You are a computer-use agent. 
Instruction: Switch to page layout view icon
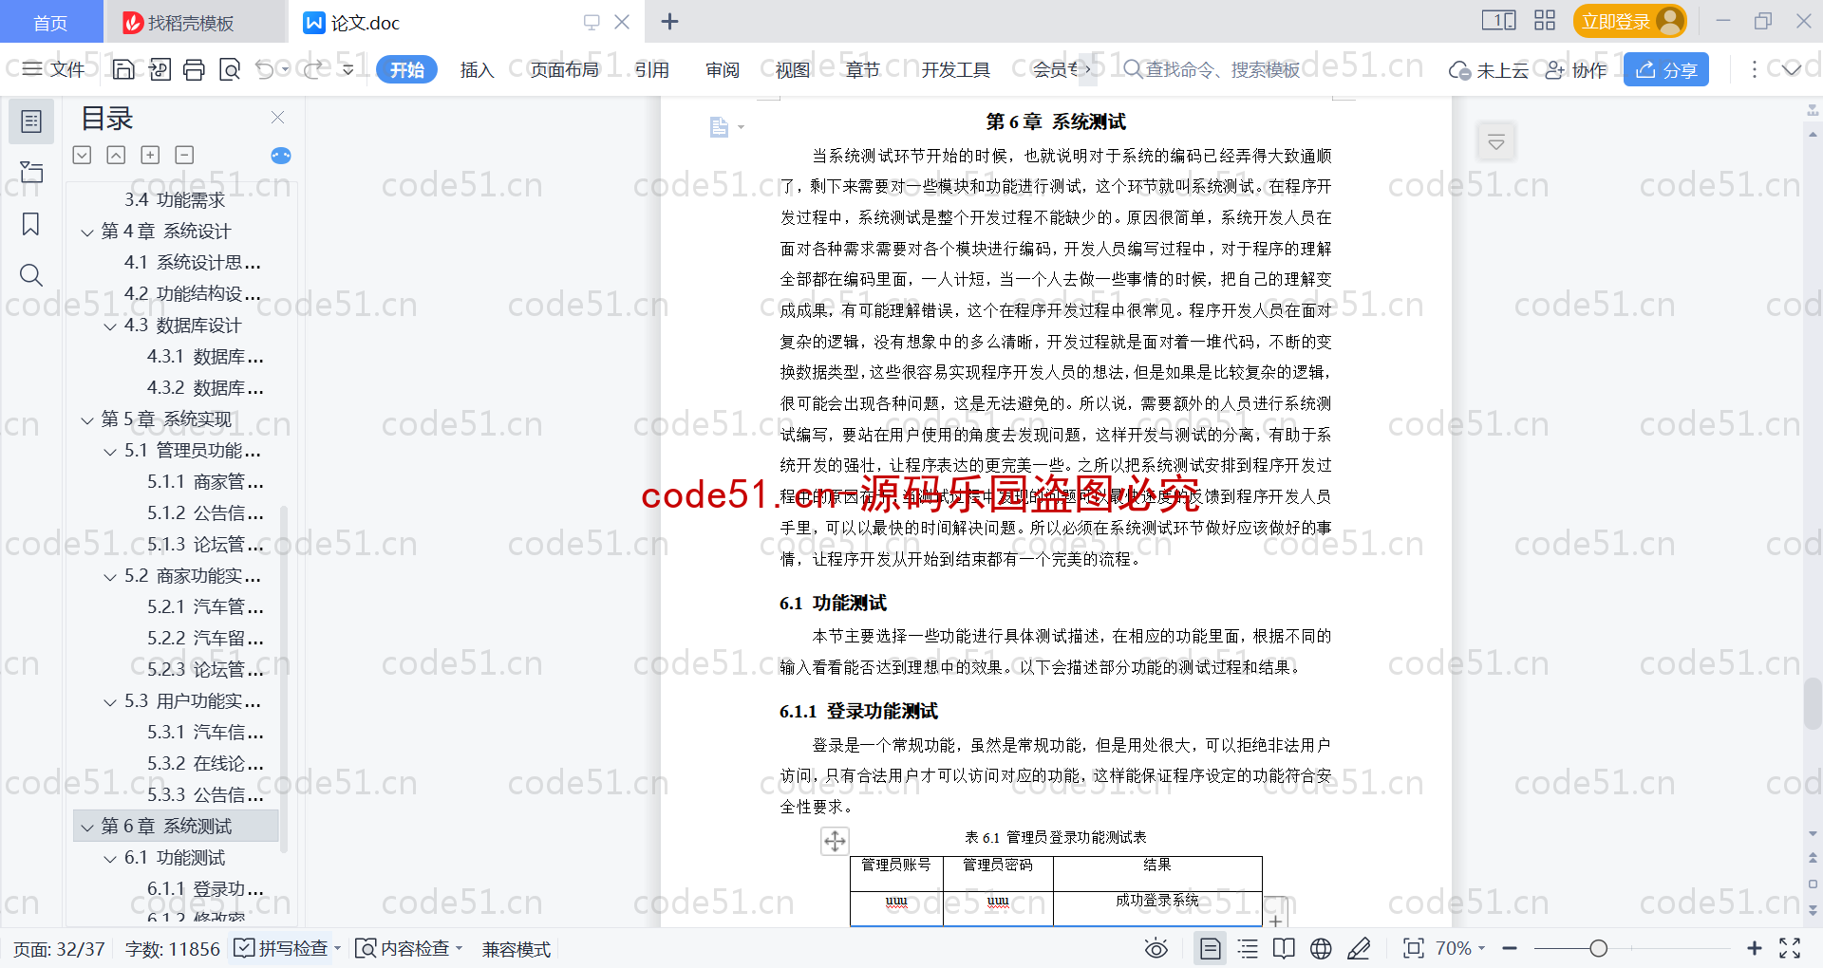[1210, 949]
